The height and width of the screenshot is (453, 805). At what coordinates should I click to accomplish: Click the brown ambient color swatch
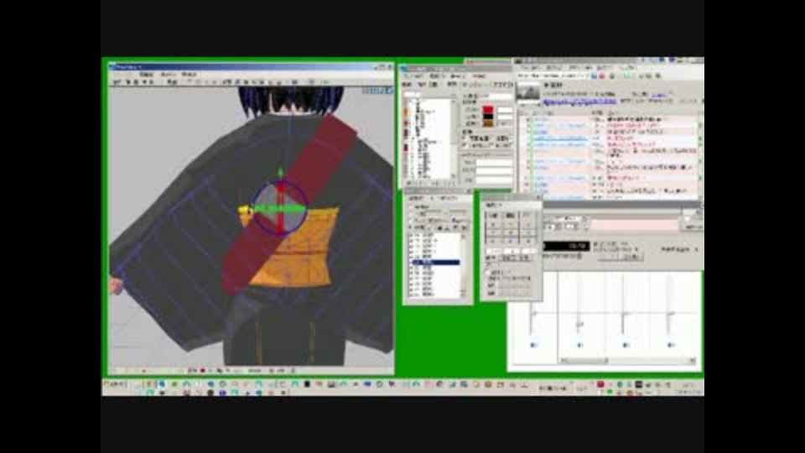click(x=487, y=123)
